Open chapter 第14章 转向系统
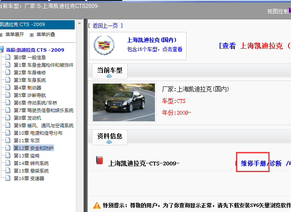This screenshot has height=212, width=291. (31, 163)
